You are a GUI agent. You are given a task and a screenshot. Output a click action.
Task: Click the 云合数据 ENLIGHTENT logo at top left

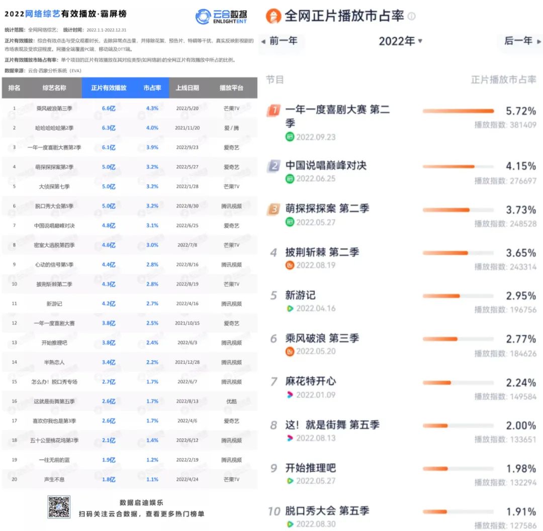click(x=221, y=15)
